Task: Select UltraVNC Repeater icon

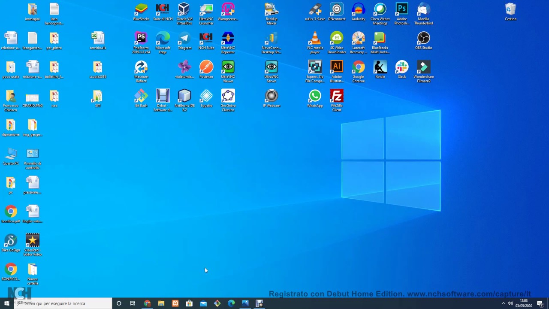Action: pos(228,42)
